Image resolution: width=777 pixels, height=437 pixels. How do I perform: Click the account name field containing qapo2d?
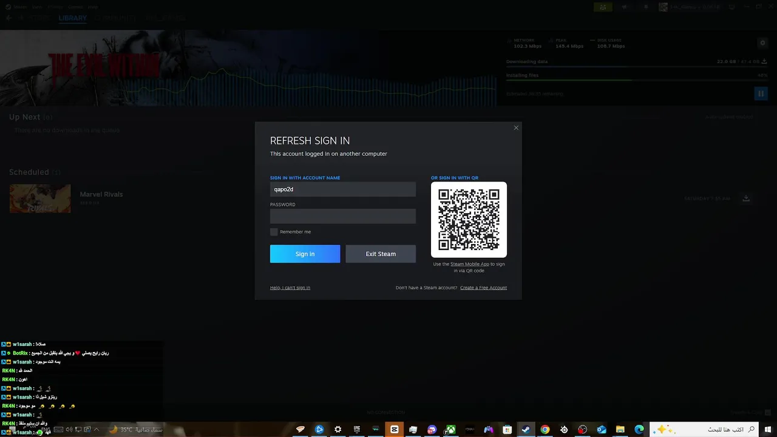(343, 189)
